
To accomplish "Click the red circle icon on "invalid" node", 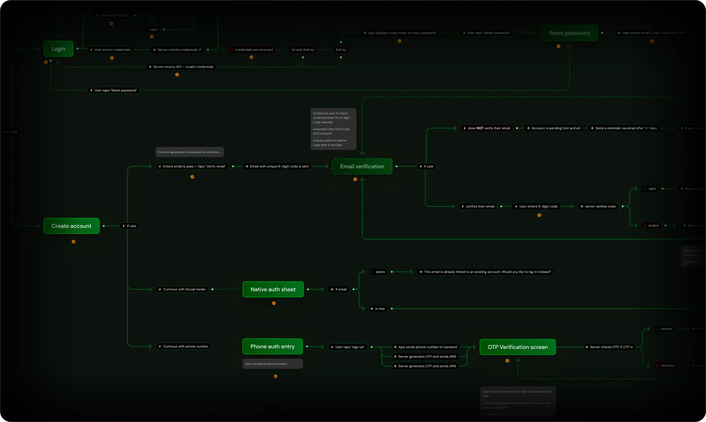I will point(645,226).
